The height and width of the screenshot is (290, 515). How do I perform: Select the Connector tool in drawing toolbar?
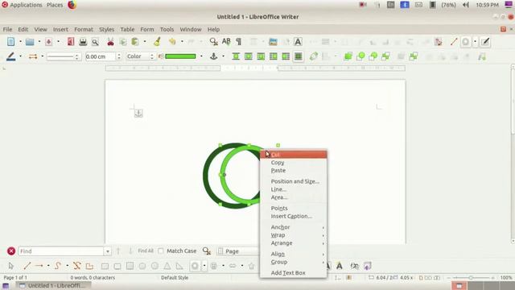tap(77, 266)
